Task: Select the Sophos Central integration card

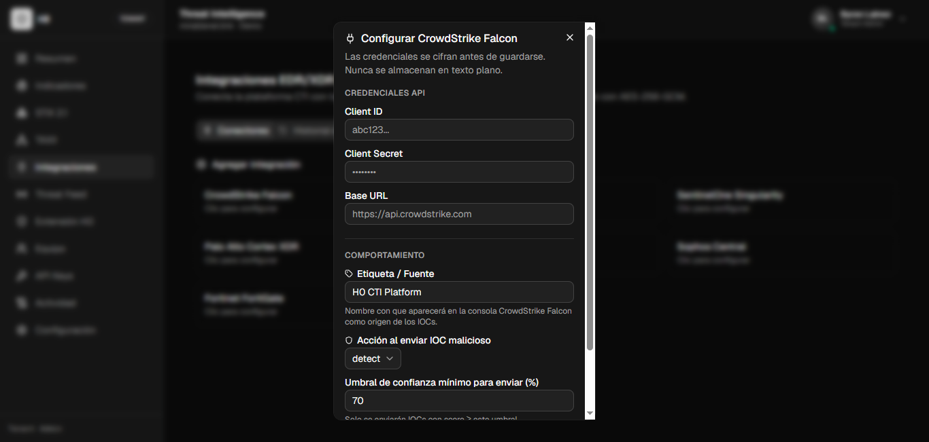Action: coord(783,253)
